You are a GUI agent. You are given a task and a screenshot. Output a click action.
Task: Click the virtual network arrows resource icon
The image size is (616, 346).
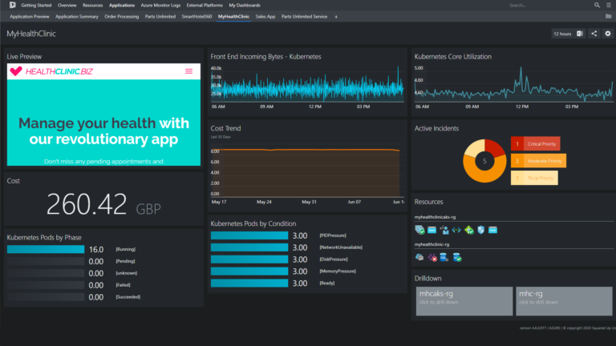click(456, 230)
